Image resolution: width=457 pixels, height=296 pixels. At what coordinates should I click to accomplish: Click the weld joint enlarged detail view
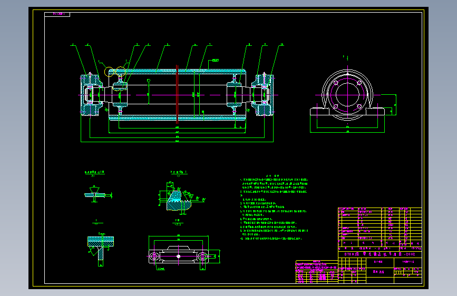(x=98, y=193)
